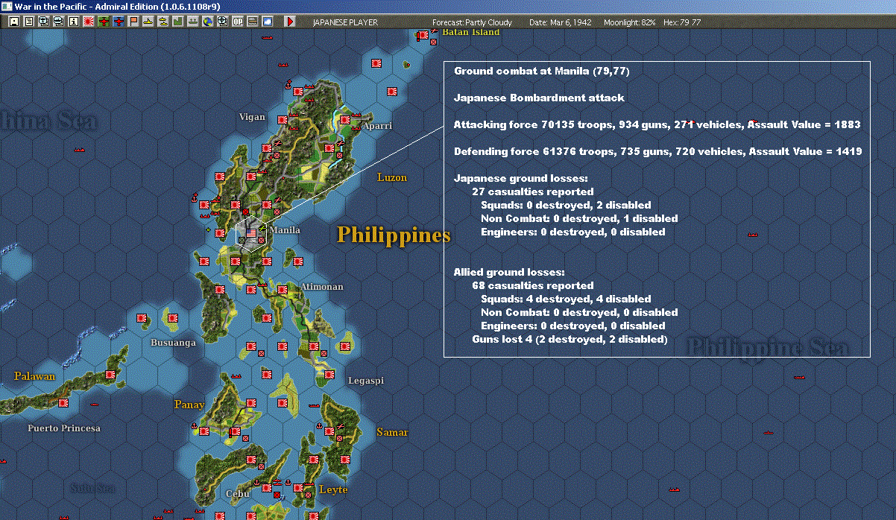The image size is (896, 520).
Task: Click the information 'i' toolbar icon
Action: [73, 22]
